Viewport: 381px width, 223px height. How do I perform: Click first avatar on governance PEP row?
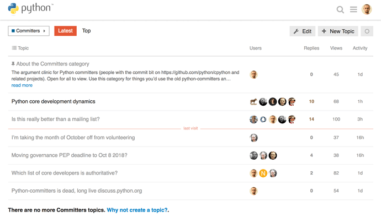point(253,155)
